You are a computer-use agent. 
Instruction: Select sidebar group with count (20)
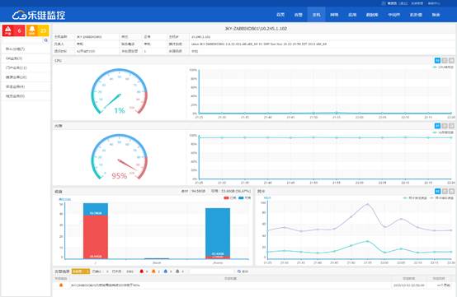click(26, 77)
